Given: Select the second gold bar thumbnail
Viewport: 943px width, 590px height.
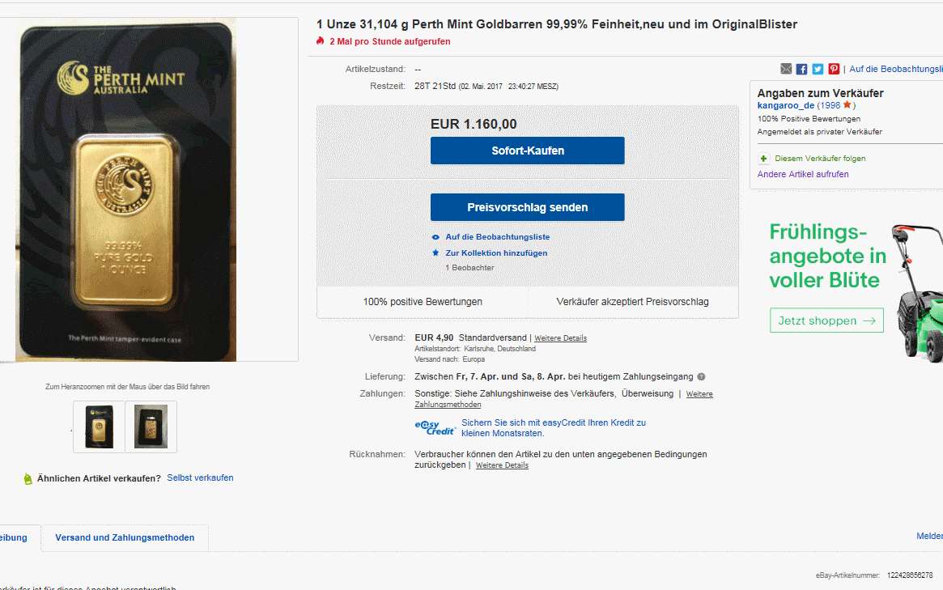Looking at the screenshot, I should pos(151,427).
